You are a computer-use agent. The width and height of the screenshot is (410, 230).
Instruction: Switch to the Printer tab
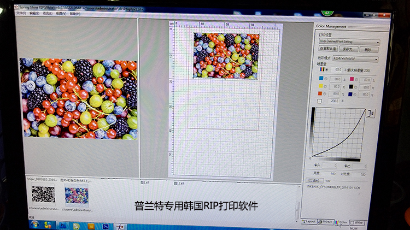point(326,222)
